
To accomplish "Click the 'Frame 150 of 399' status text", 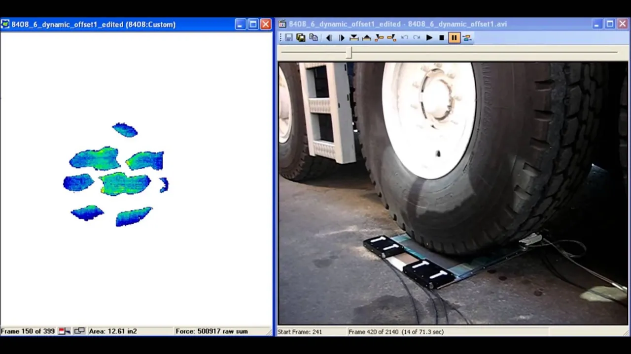I will click(x=28, y=331).
